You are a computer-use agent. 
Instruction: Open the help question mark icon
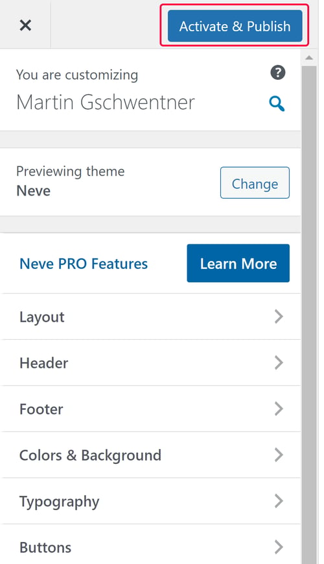(277, 73)
